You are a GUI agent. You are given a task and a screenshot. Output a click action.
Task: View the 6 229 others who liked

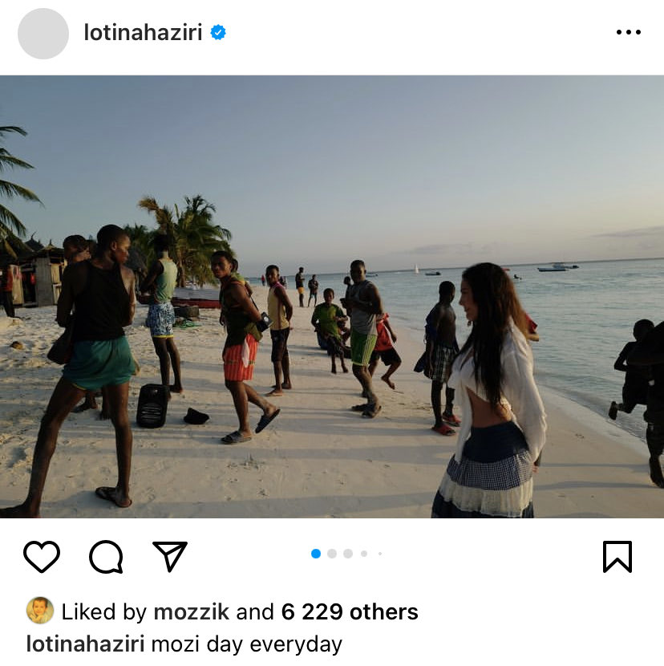click(350, 611)
